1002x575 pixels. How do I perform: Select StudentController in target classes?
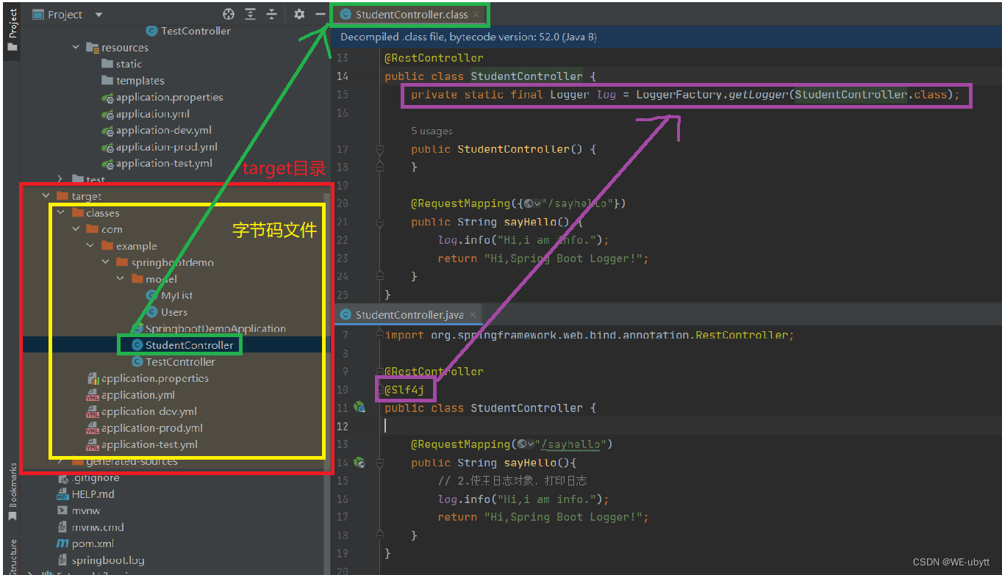(182, 345)
